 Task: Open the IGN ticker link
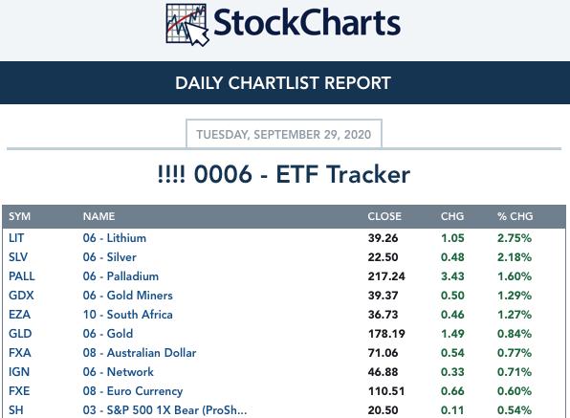pos(19,372)
